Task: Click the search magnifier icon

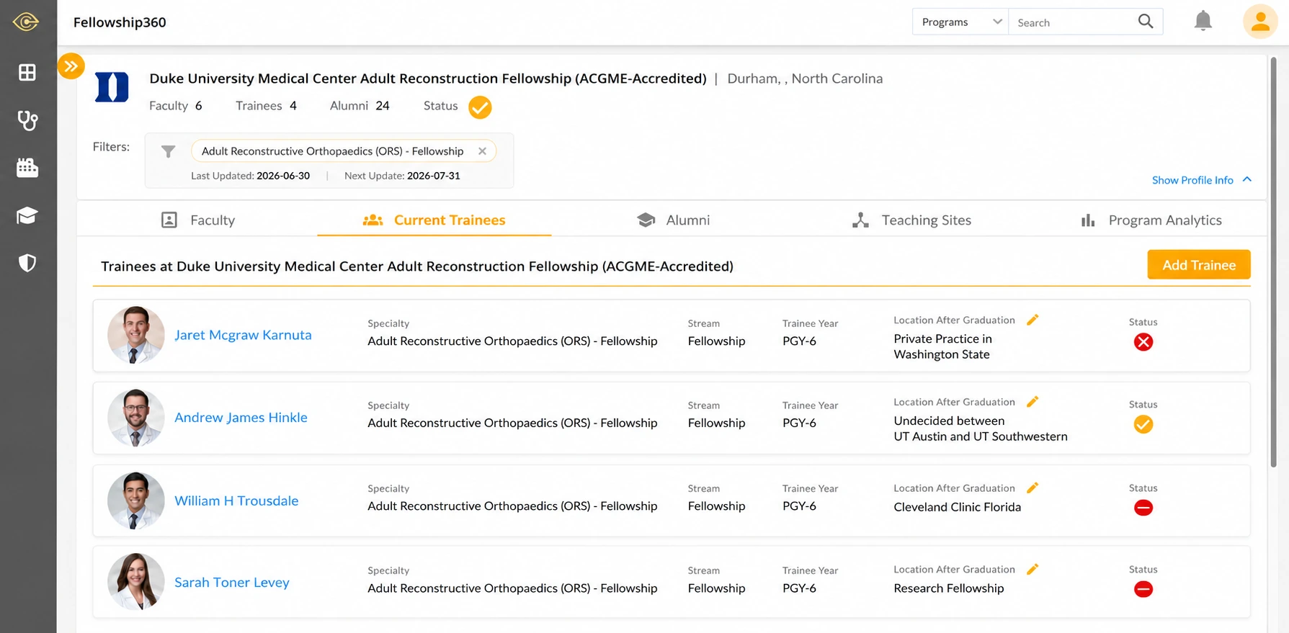Action: pos(1146,22)
